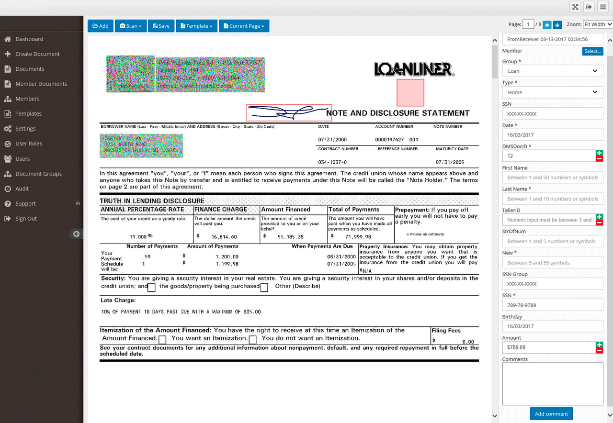The height and width of the screenshot is (423, 613).
Task: Open Dashboard in the sidebar
Action: [x=29, y=39]
